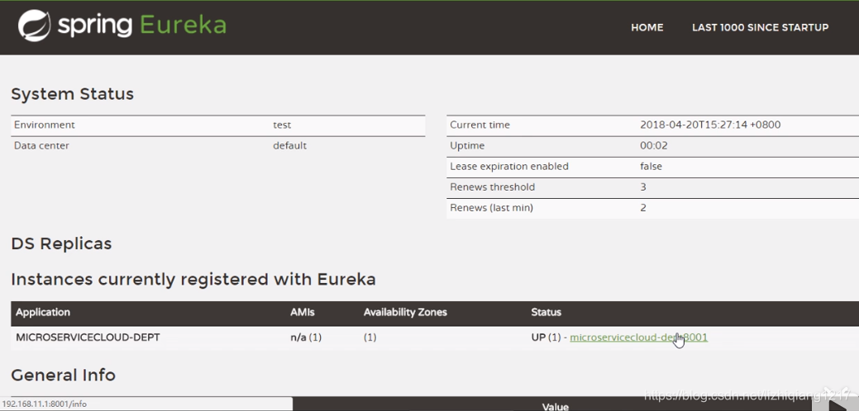The height and width of the screenshot is (411, 859).
Task: Click the 192.168.11.1:8001/info status bar URL
Action: pyautogui.click(x=45, y=404)
